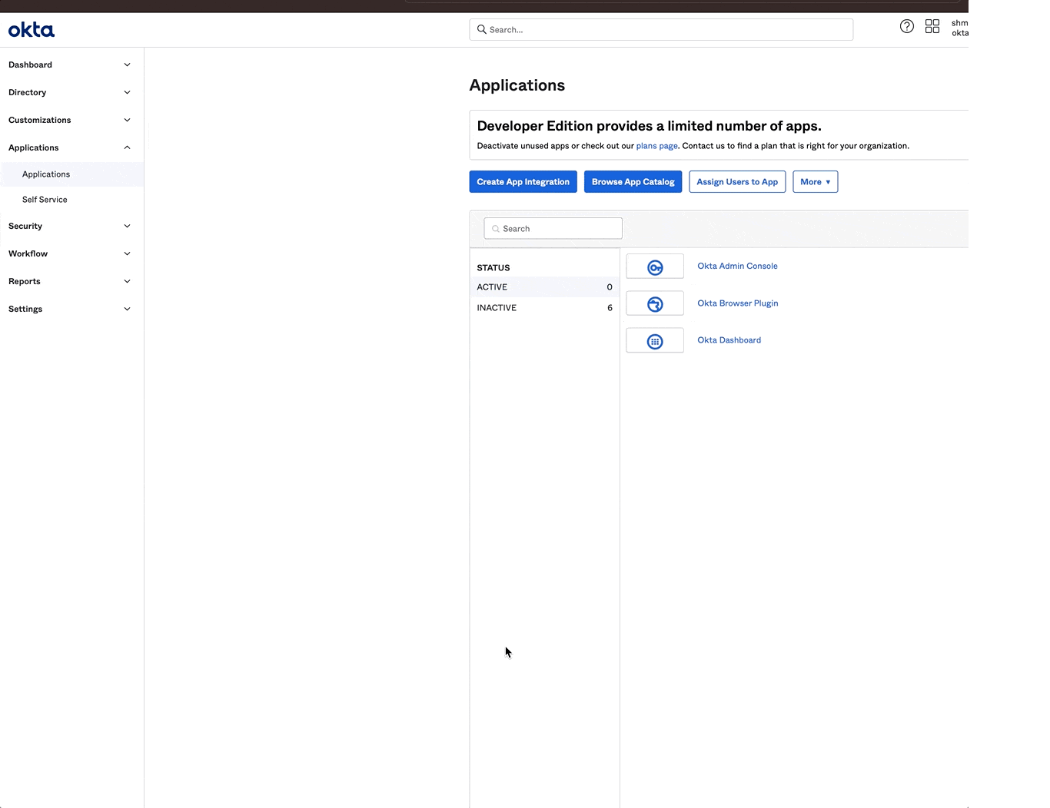Open the help question mark icon

pos(907,27)
